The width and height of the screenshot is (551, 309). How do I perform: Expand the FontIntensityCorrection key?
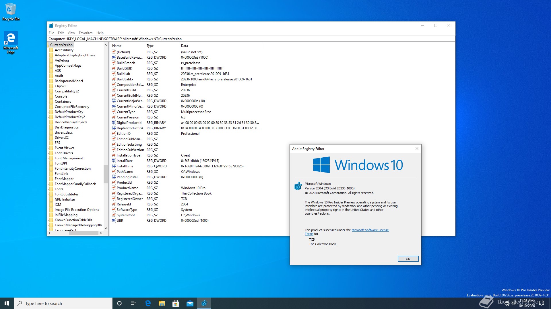coord(48,169)
